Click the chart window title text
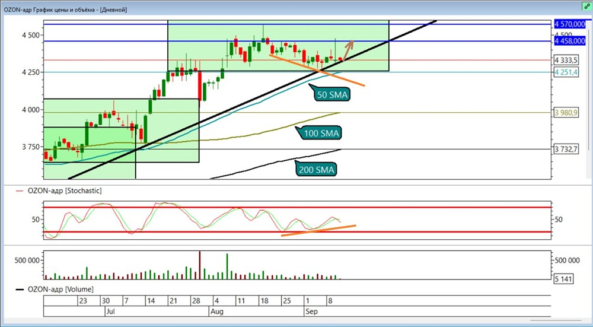 coord(65,10)
